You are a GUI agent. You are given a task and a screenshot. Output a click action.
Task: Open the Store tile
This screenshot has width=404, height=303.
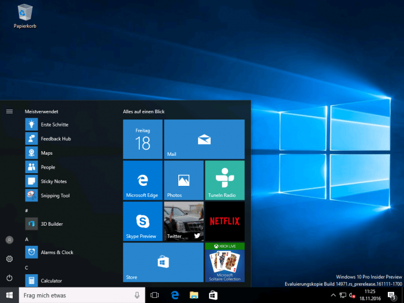pyautogui.click(x=163, y=262)
